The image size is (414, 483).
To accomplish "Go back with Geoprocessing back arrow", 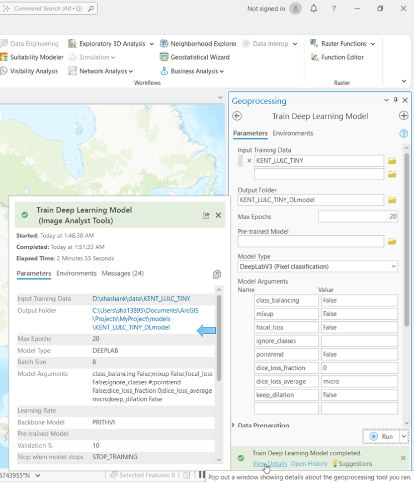I will coord(237,116).
